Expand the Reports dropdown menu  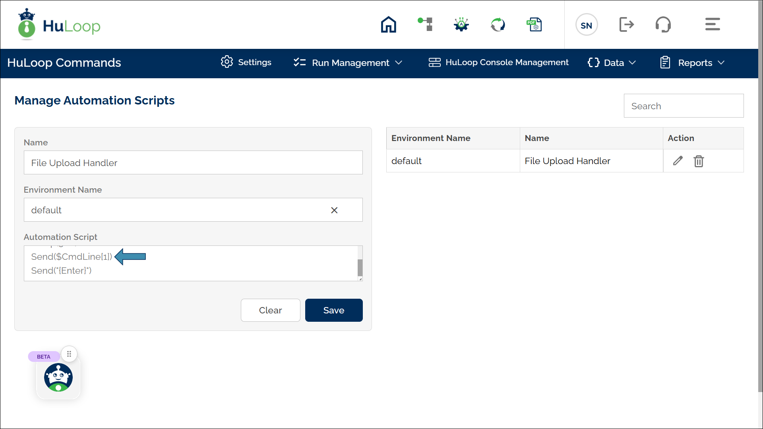coord(693,63)
